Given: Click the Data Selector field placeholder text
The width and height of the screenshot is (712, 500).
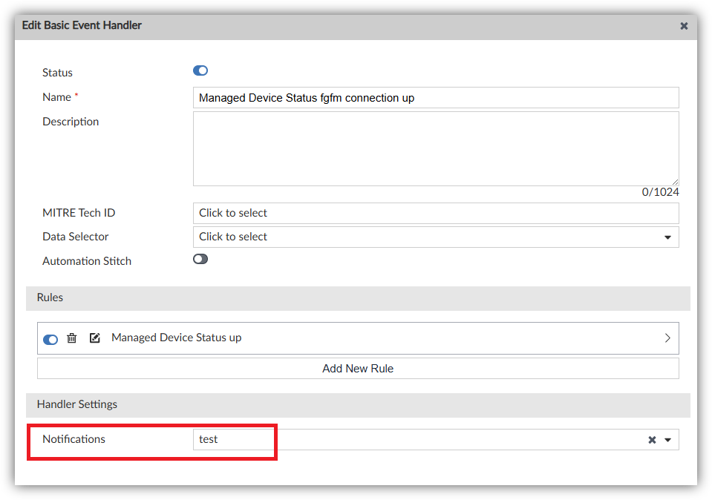Looking at the screenshot, I should click(x=233, y=237).
